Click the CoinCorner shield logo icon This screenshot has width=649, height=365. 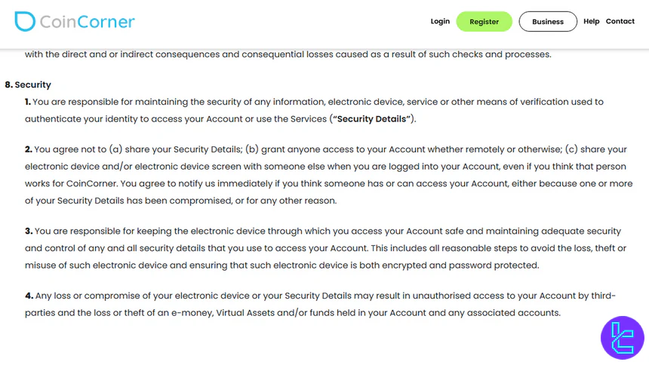[x=25, y=21]
